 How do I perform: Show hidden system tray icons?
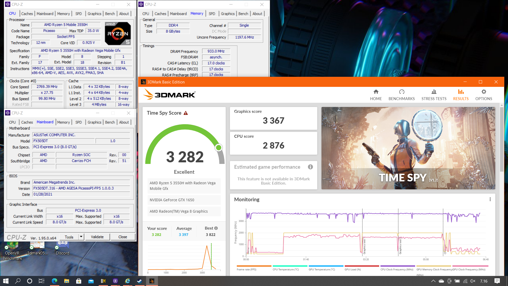tap(433, 281)
